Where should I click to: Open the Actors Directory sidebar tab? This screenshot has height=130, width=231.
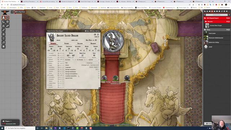[x=212, y=11]
